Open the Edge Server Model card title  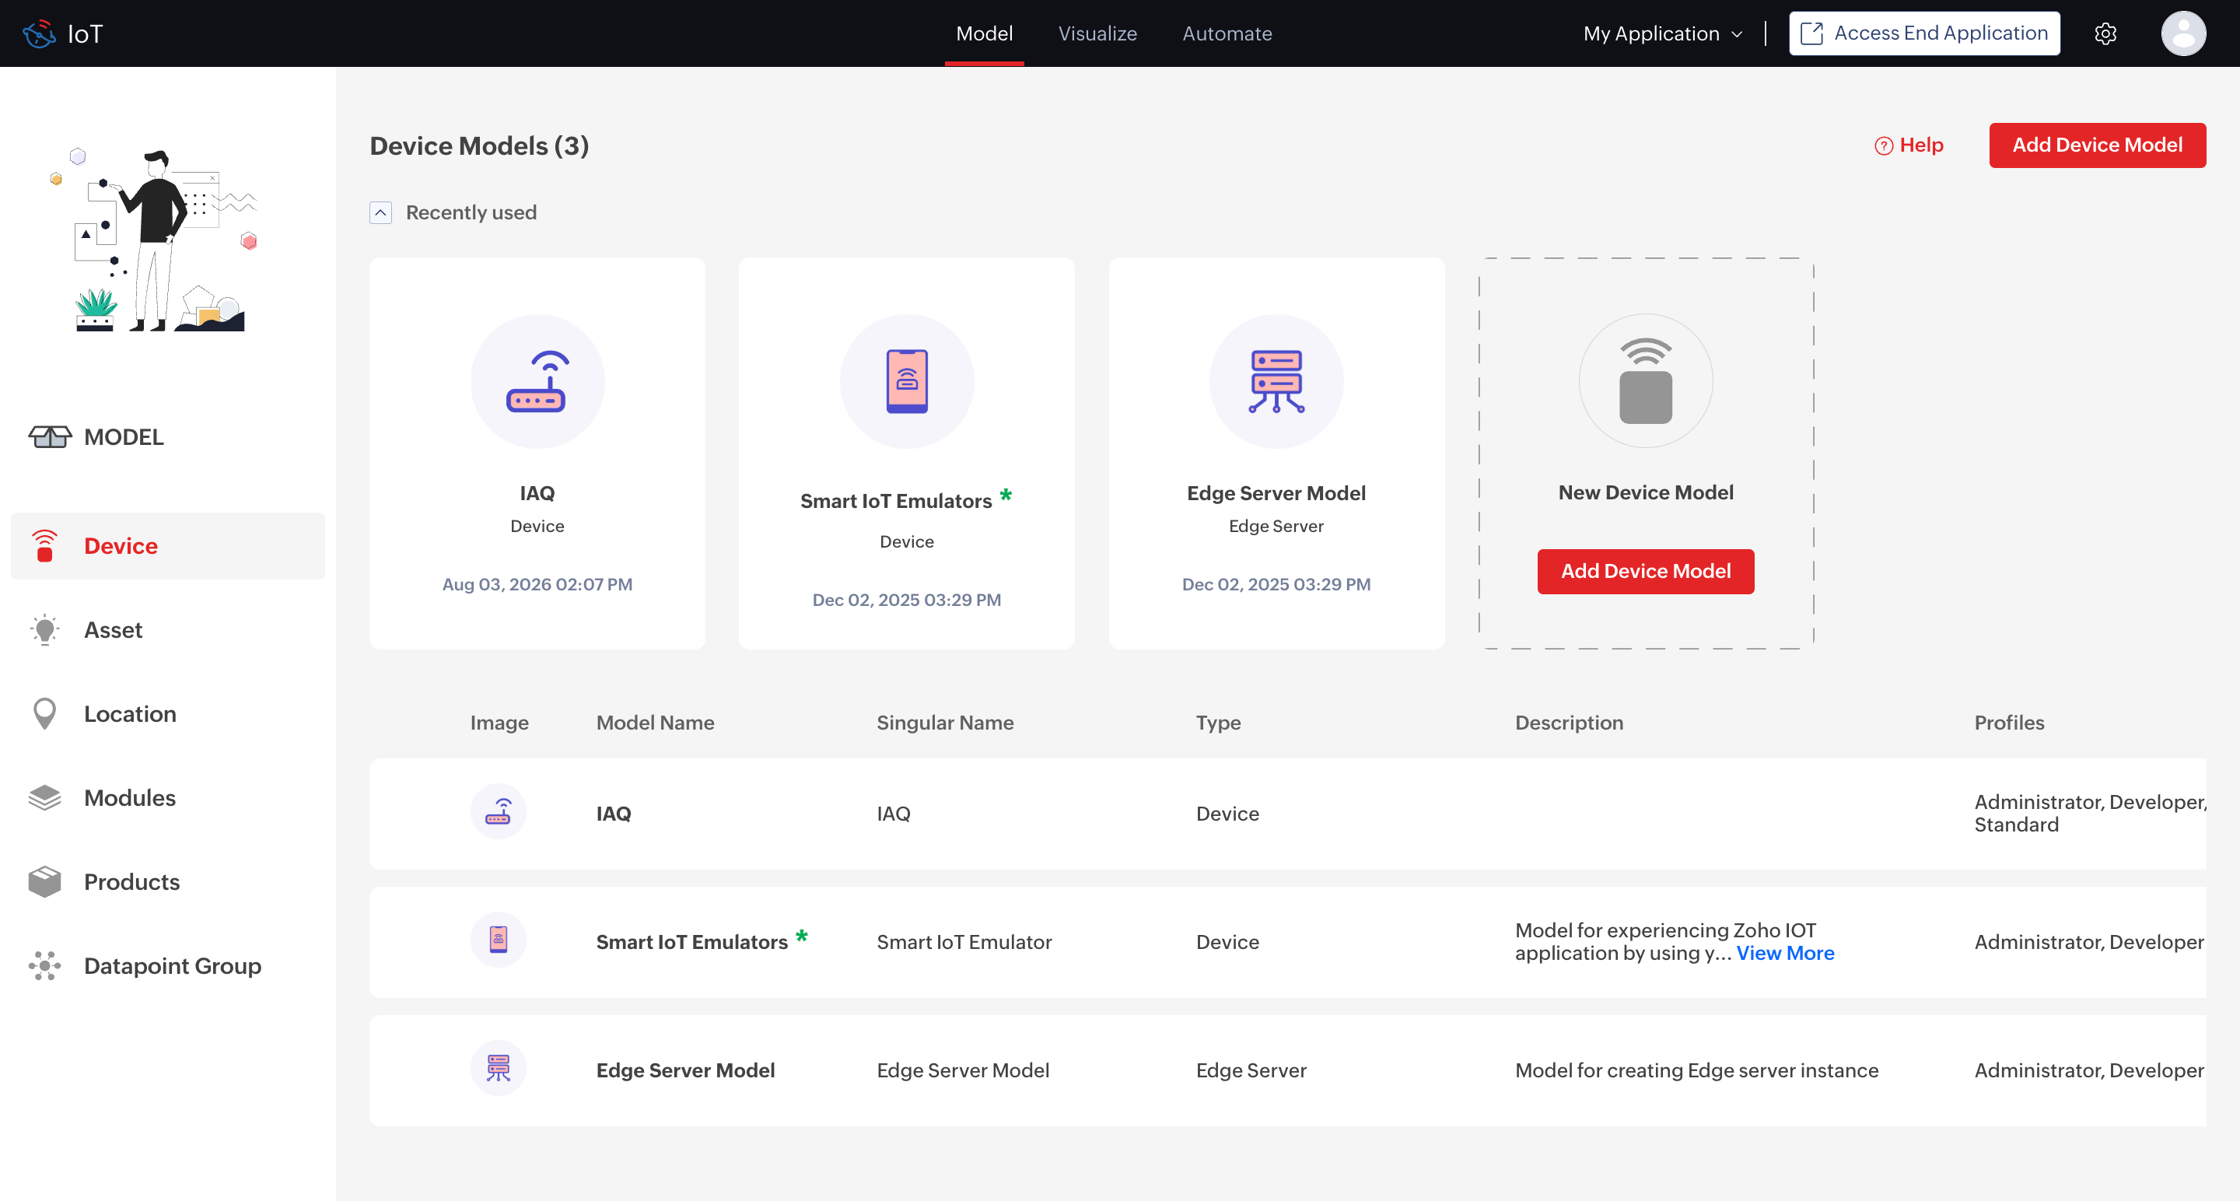[x=1276, y=493]
